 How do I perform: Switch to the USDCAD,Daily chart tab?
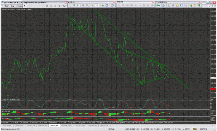point(80,125)
